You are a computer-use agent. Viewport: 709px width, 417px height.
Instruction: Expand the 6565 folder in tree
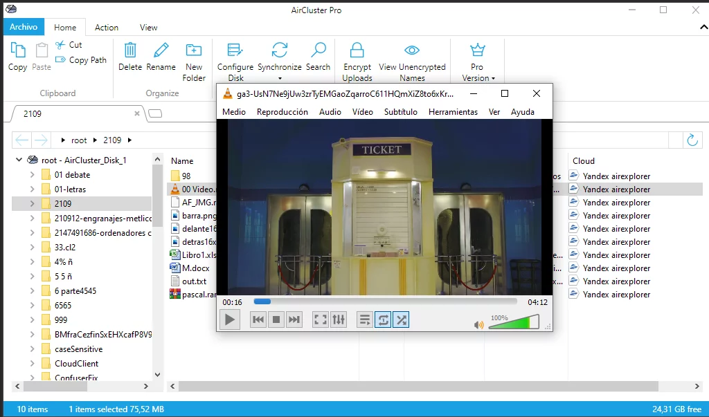click(33, 306)
